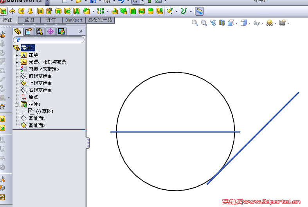Select the Rib tool
The image size is (308, 207).
coord(115,11)
